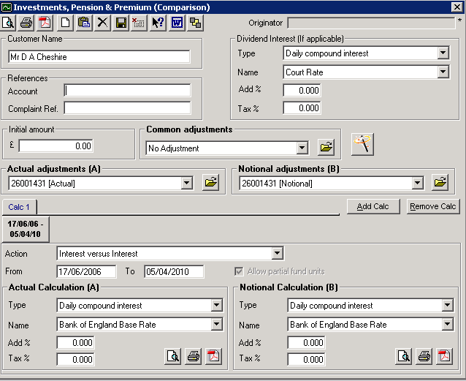466x381 pixels.
Task: Export to PDF from the top toolbar
Action: [x=45, y=23]
